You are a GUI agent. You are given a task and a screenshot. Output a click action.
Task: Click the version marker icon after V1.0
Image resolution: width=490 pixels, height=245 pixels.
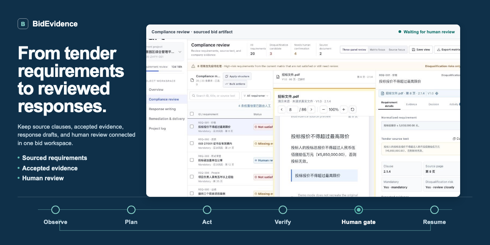(437, 93)
